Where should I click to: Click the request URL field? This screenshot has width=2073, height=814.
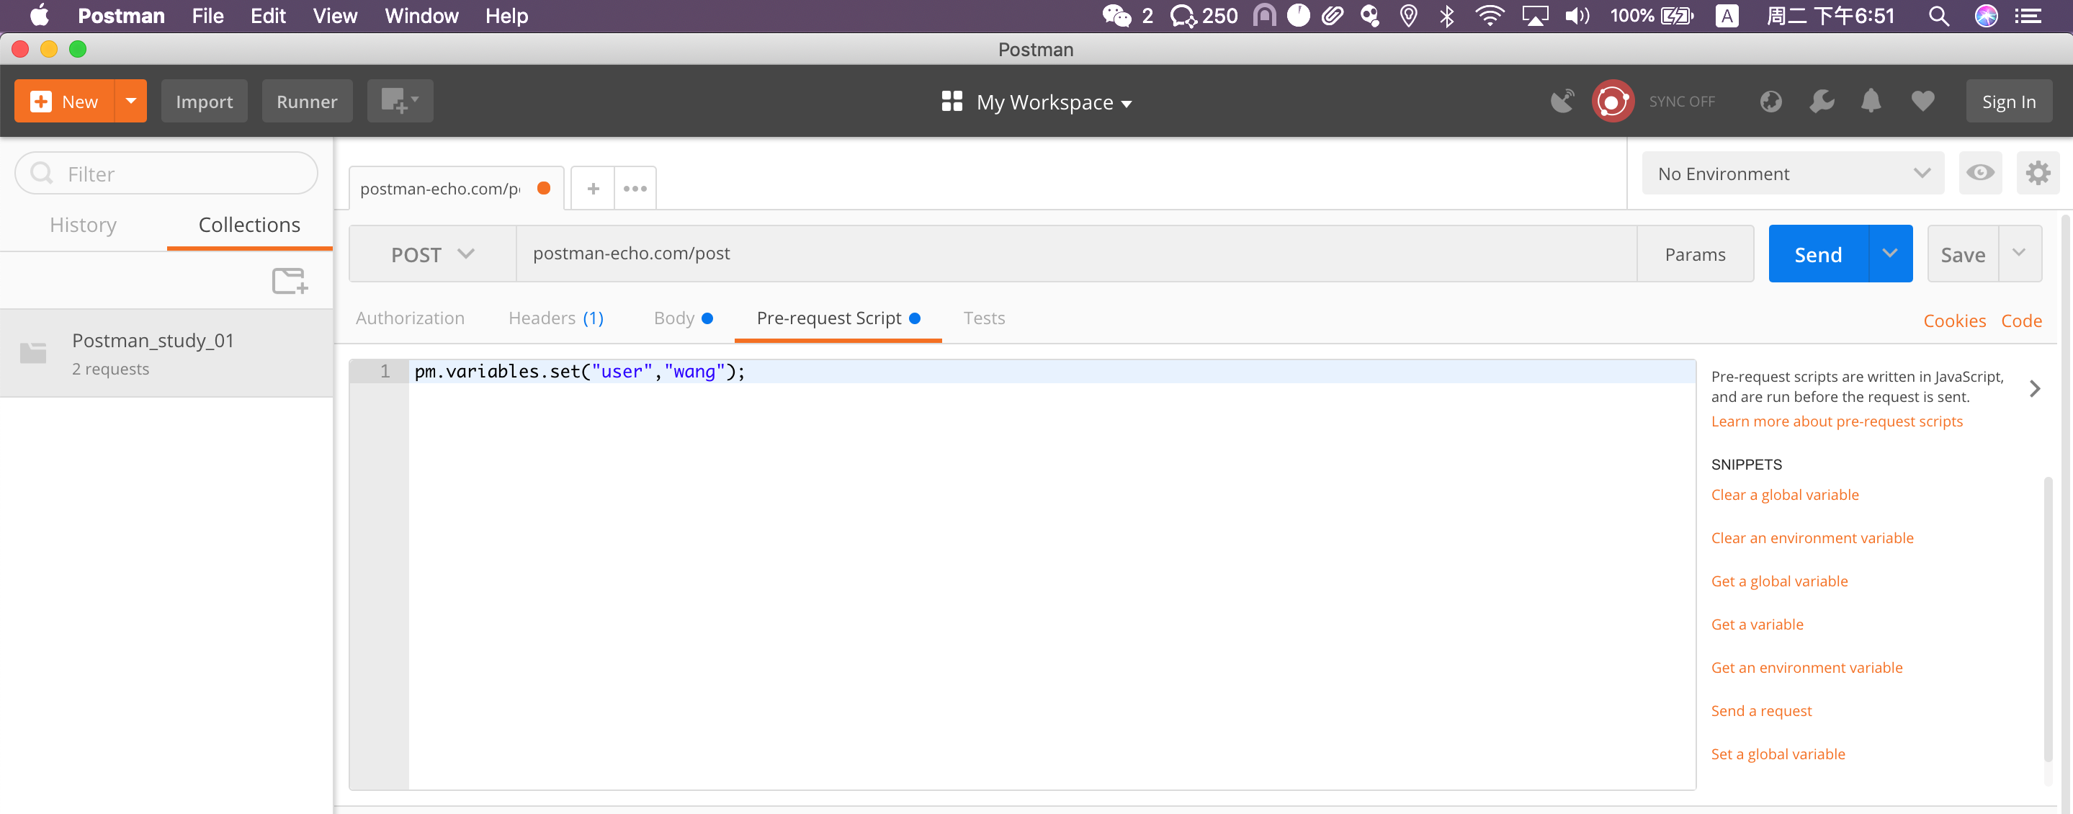(x=1076, y=254)
